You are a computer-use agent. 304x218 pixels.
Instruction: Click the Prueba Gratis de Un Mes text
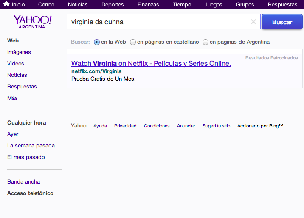[103, 79]
